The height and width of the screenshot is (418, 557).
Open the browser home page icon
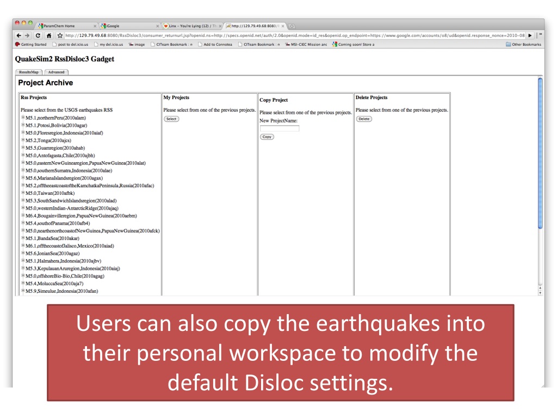tap(49, 35)
